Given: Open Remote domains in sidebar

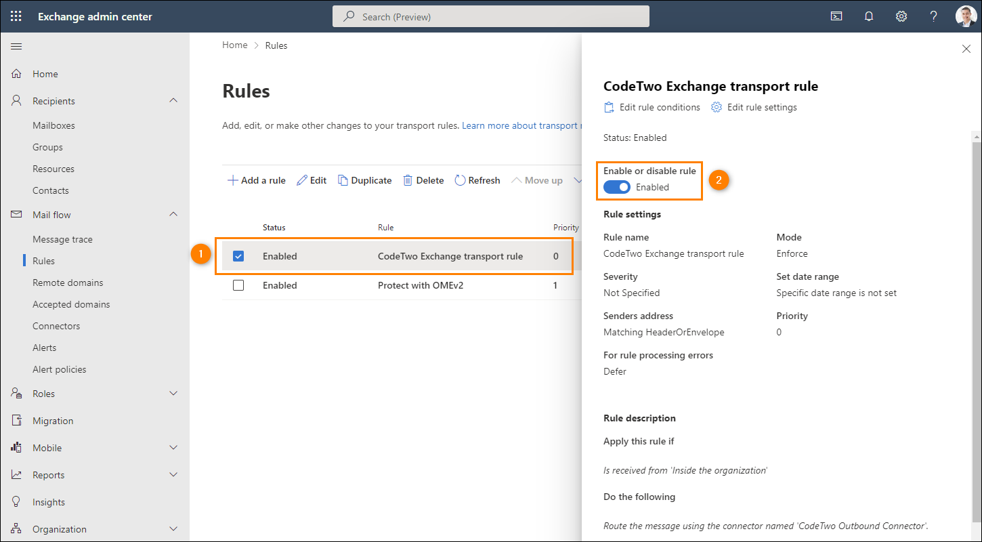Looking at the screenshot, I should point(68,283).
